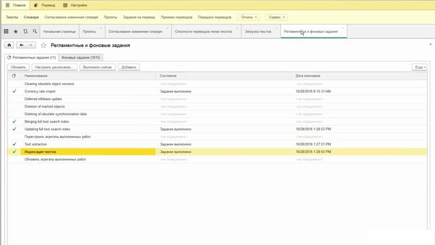The image size is (435, 245).
Task: Toggle enabled checkmark for Индексация текстов
Action: (14, 152)
